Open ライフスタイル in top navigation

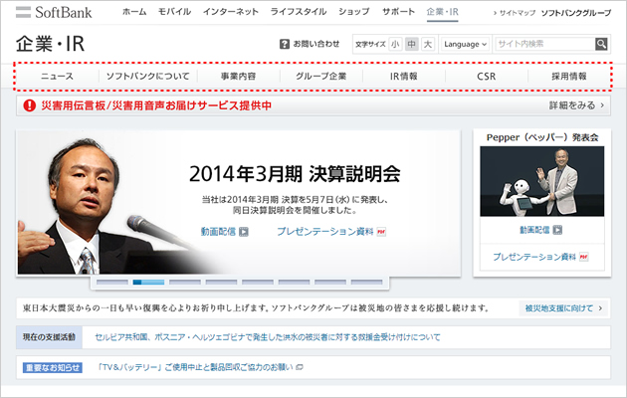coord(299,12)
